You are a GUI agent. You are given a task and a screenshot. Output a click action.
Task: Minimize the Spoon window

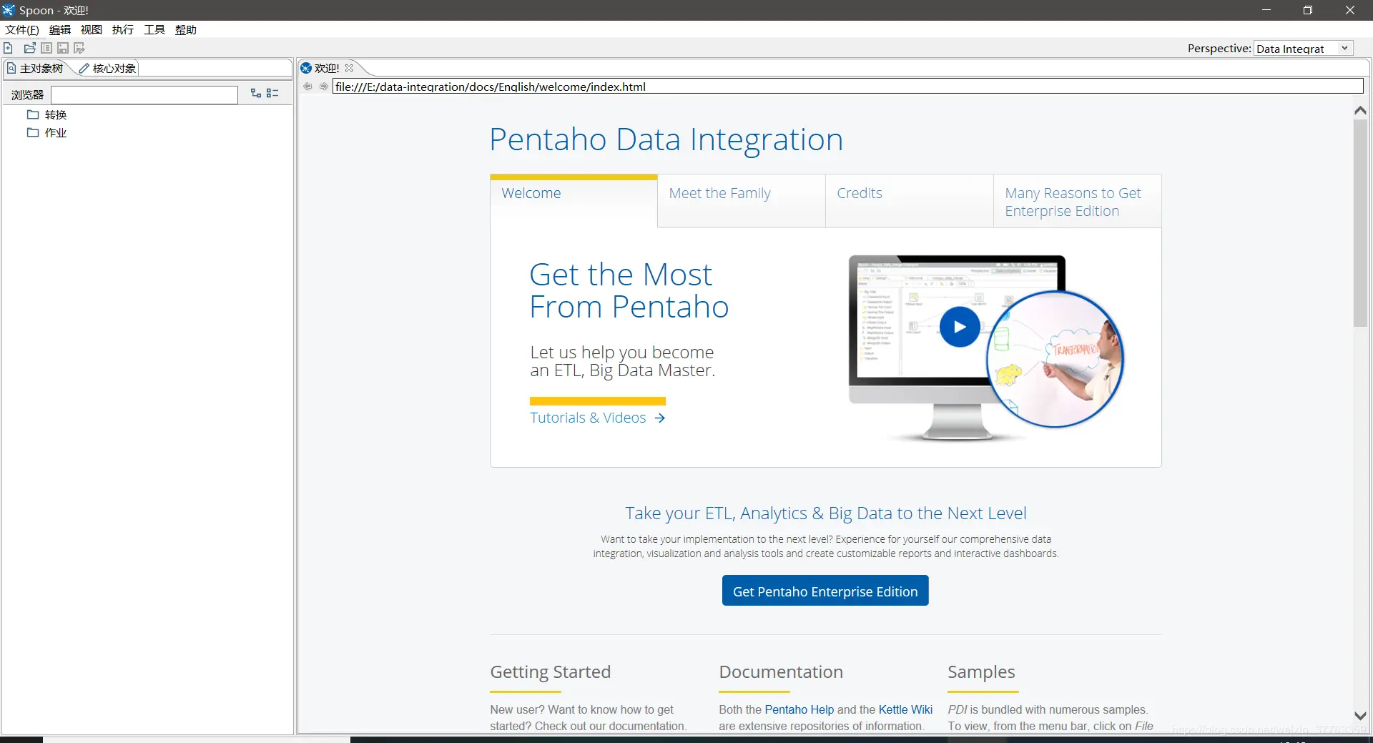pyautogui.click(x=1266, y=10)
